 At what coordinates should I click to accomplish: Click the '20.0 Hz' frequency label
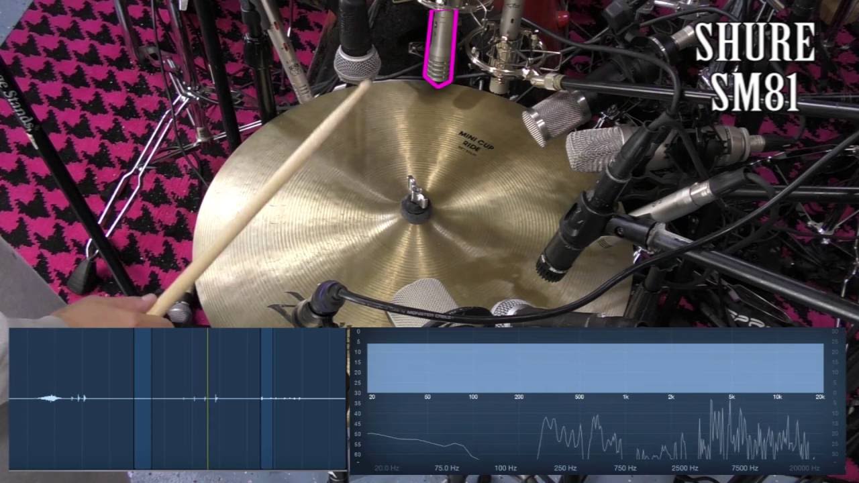tap(387, 468)
